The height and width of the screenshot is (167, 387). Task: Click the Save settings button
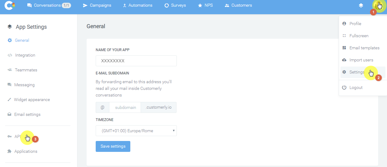pos(113,146)
